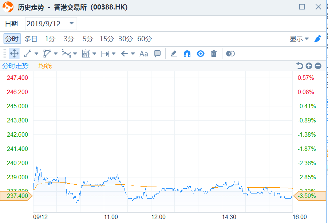The image size is (328, 223).
Task: Switch to the 分时 period tab
Action: [12, 39]
